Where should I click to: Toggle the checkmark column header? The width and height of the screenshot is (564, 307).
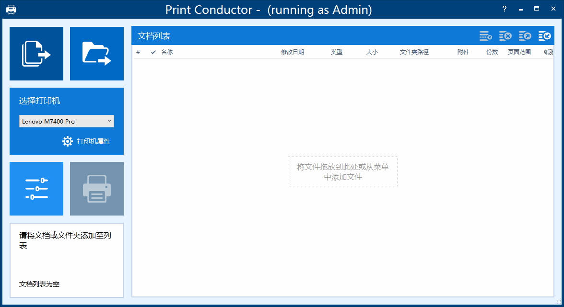153,52
